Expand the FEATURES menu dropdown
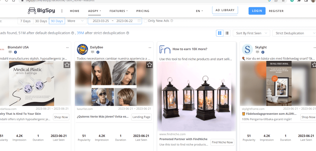This screenshot has width=316, height=151. pos(118,11)
